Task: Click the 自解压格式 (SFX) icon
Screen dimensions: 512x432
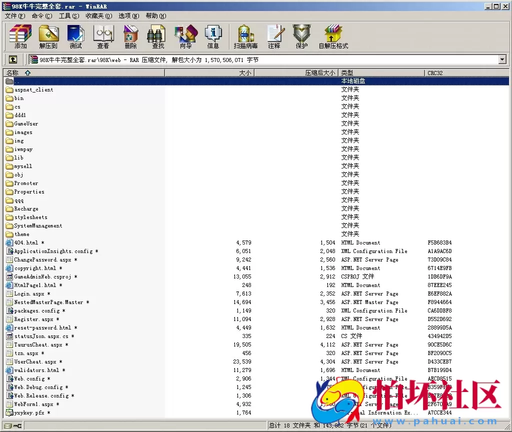Action: pyautogui.click(x=333, y=36)
